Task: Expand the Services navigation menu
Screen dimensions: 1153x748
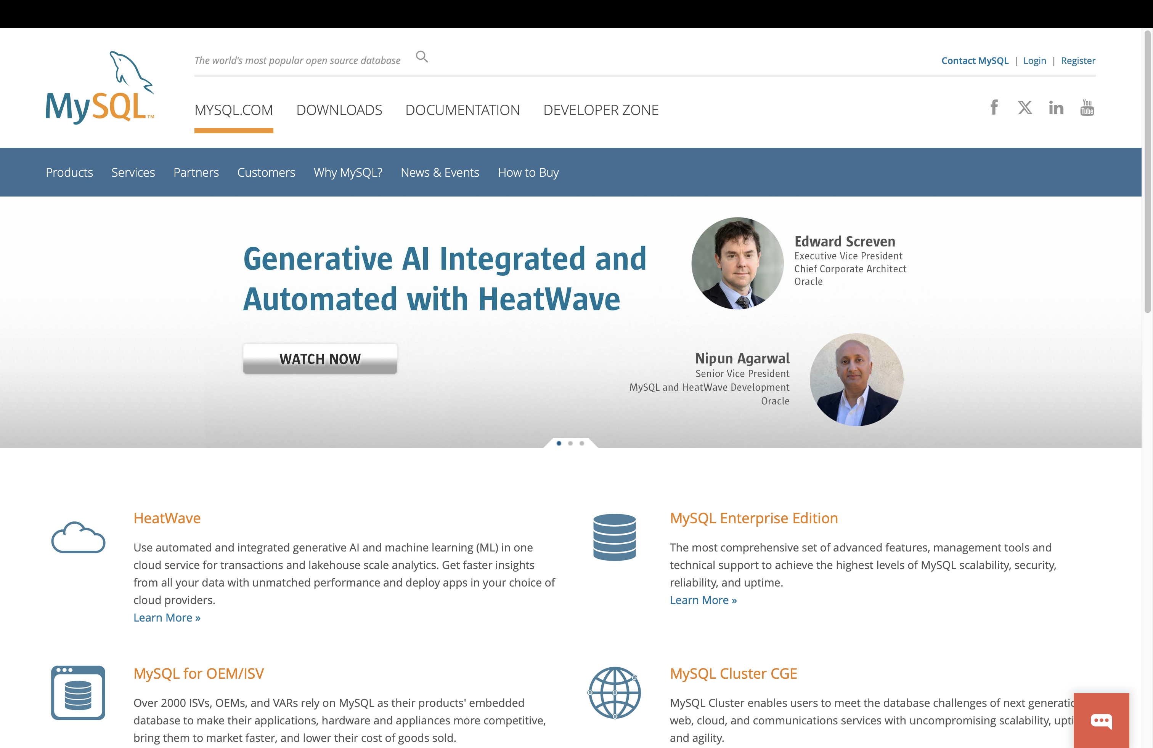Action: tap(133, 172)
